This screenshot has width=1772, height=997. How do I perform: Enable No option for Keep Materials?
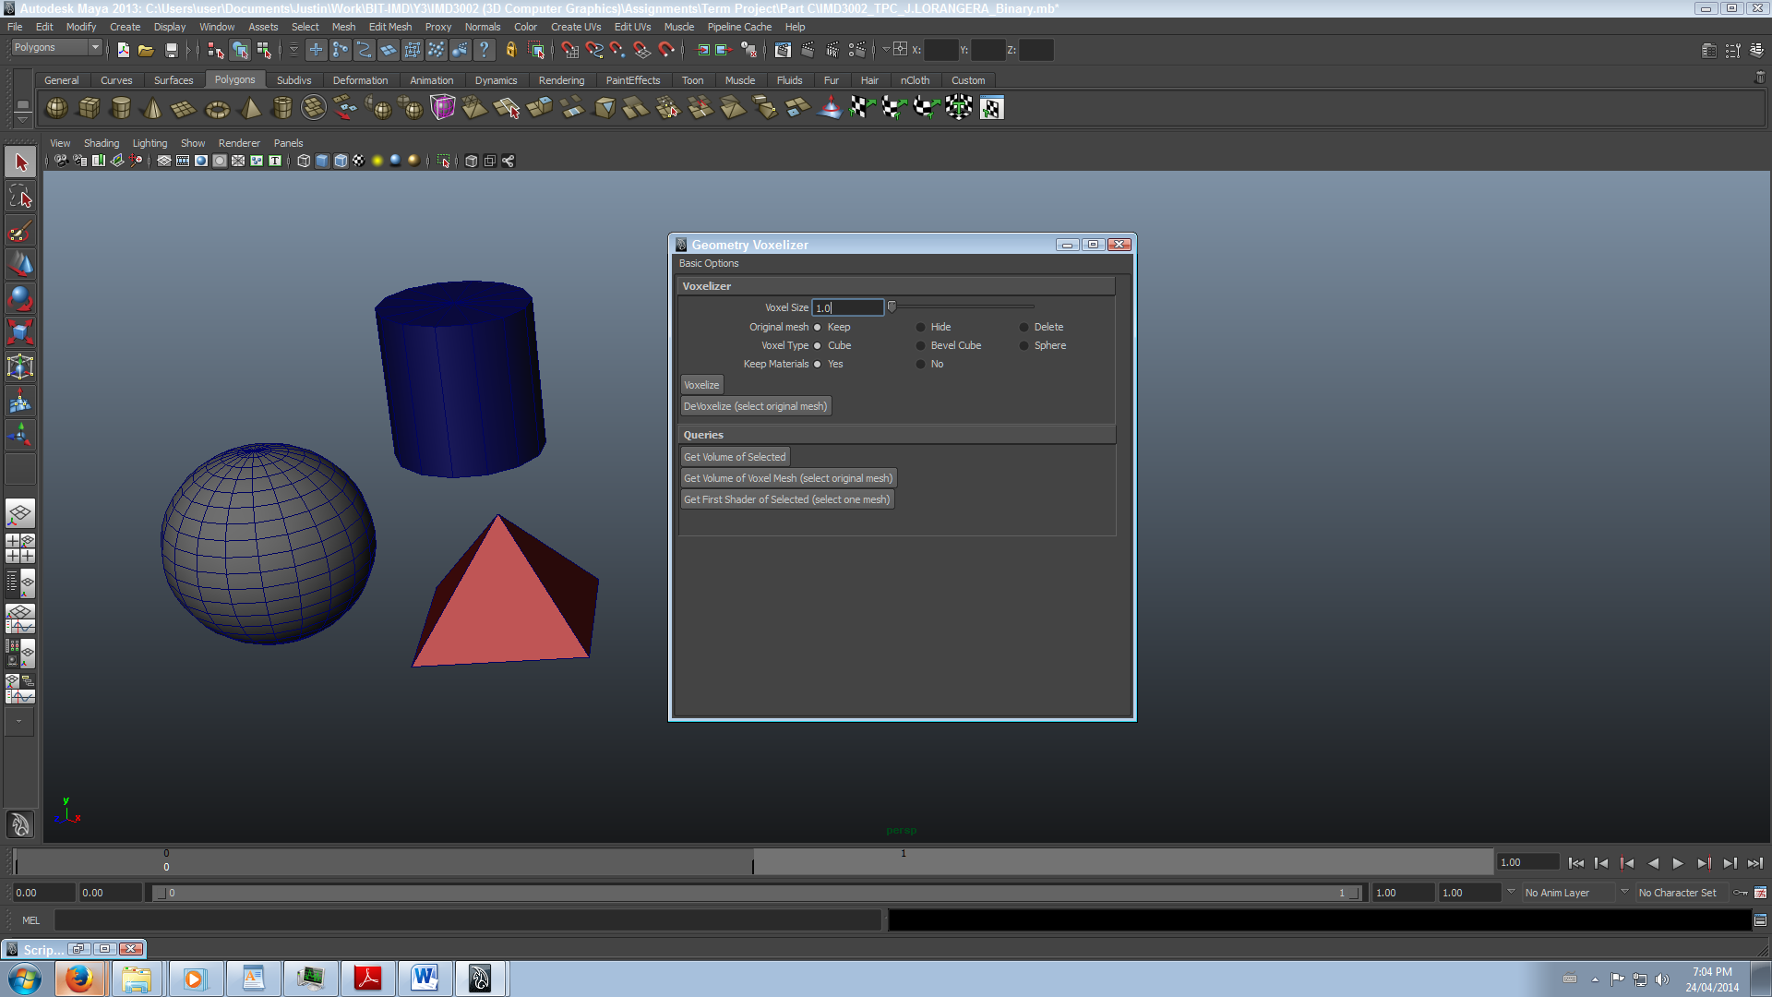[921, 363]
